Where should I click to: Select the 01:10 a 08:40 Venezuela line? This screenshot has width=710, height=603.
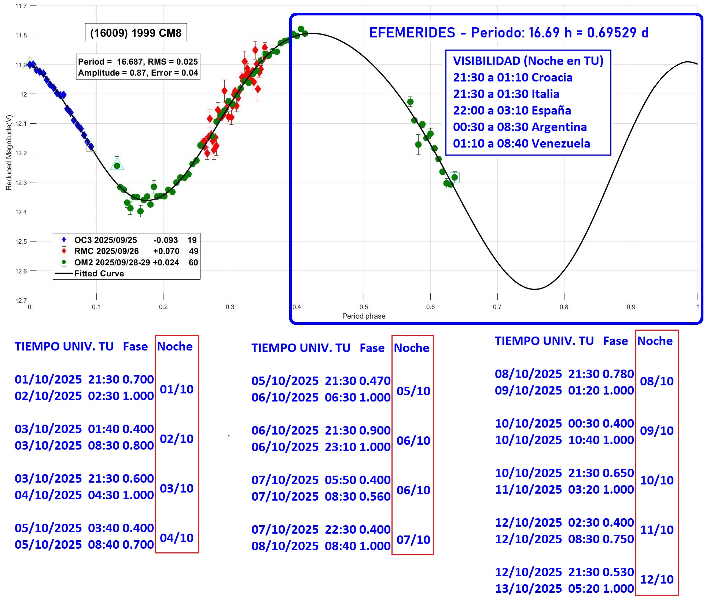pos(521,143)
